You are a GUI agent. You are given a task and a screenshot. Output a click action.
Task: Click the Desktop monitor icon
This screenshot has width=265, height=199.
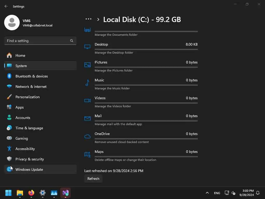pos(87,47)
